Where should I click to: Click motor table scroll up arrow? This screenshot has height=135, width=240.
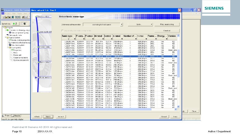pyautogui.click(x=178, y=35)
